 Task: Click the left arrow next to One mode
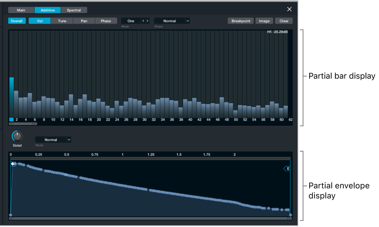[x=143, y=21]
